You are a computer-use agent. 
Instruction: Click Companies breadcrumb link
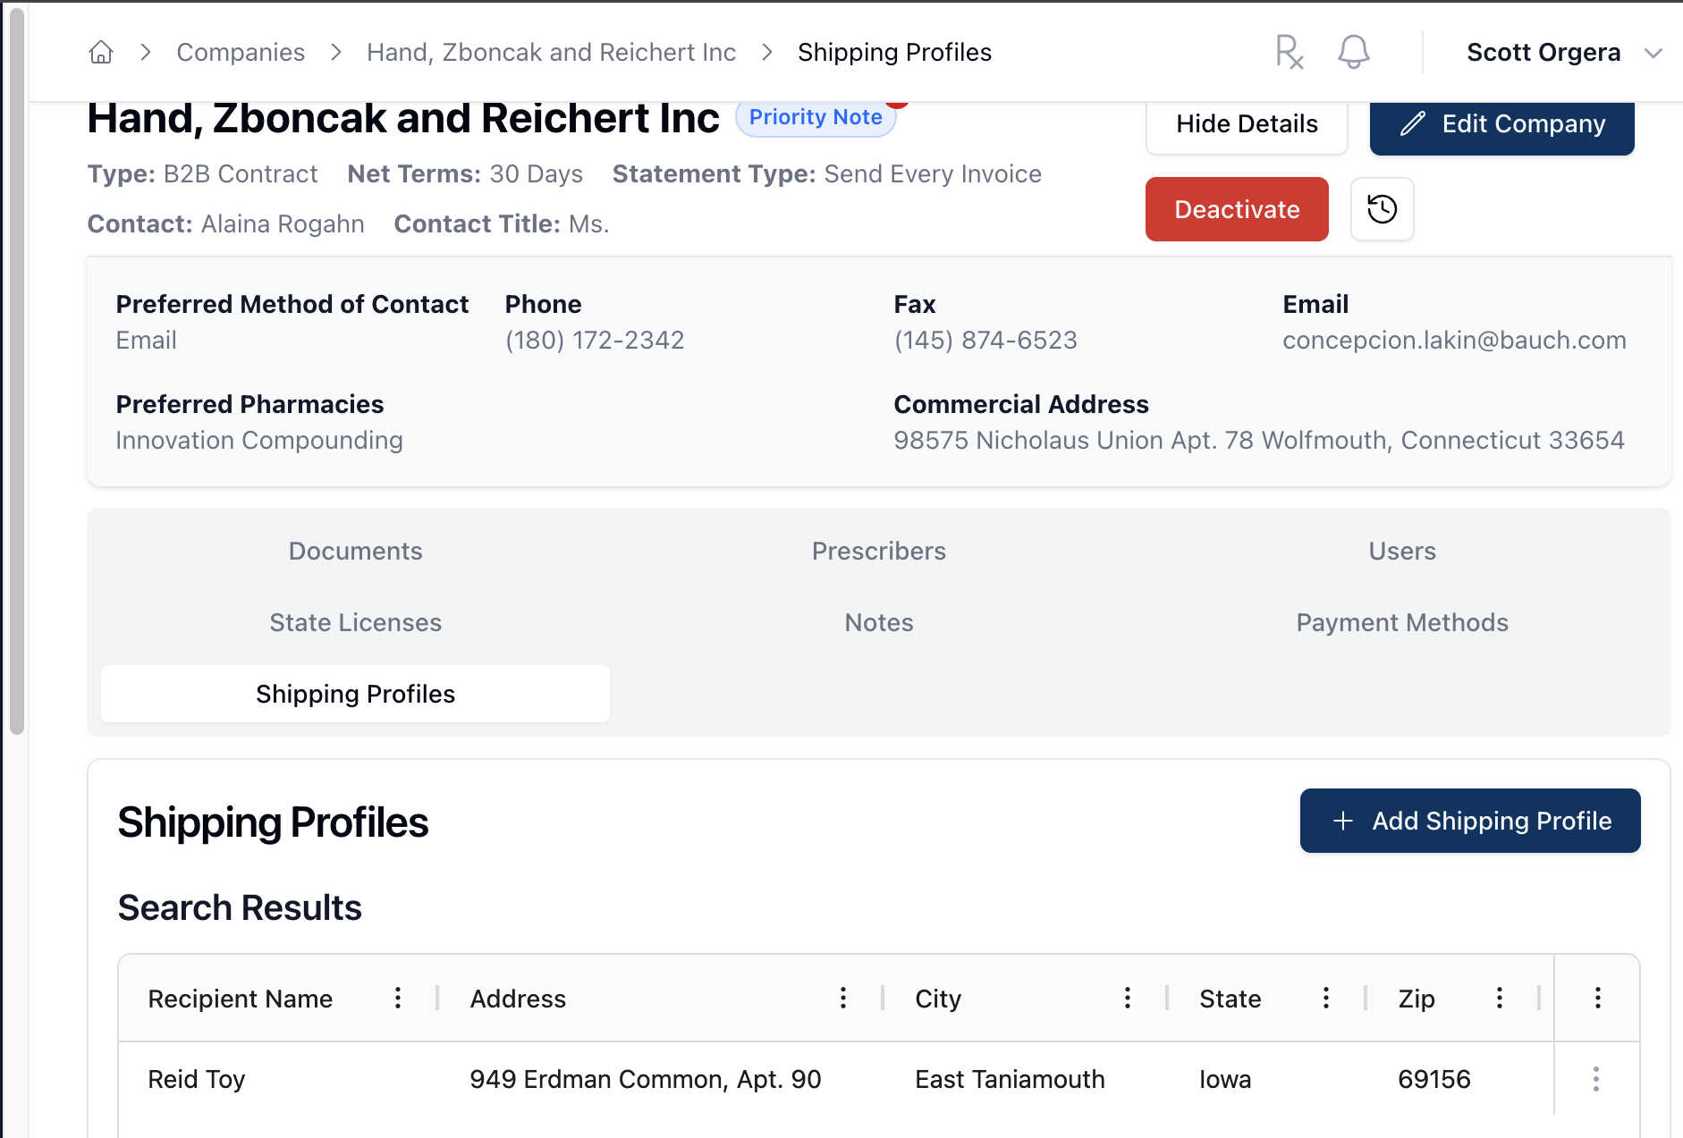(241, 53)
